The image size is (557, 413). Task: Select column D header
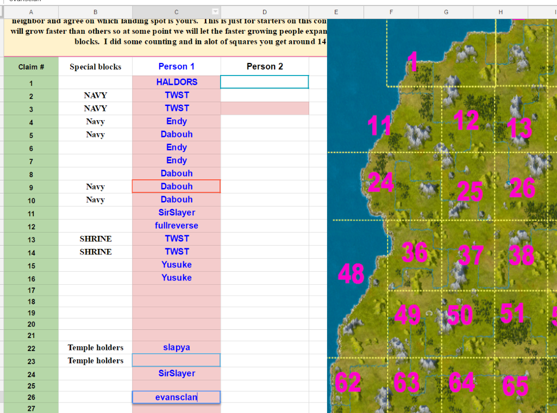point(265,12)
